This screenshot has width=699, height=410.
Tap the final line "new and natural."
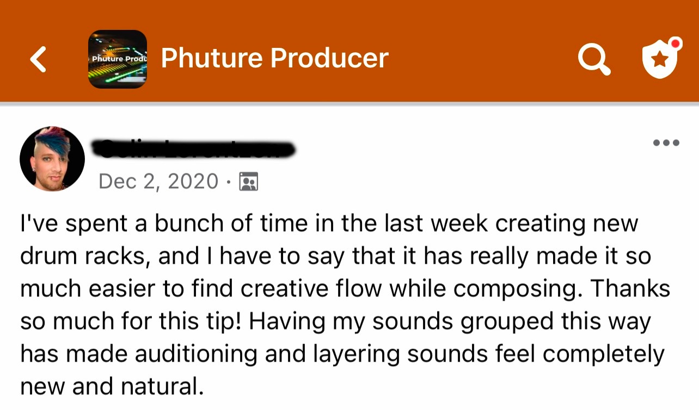point(112,387)
